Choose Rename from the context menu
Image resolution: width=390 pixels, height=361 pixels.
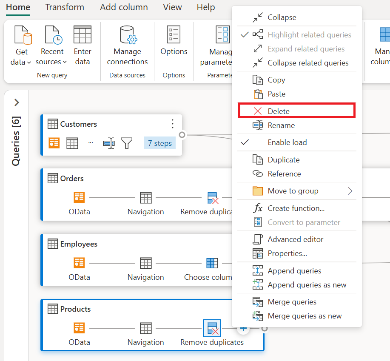tap(281, 125)
